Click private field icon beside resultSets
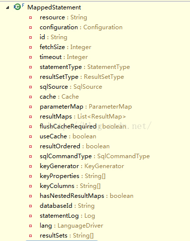Viewport: 190px width, 241px height. [x=30, y=236]
